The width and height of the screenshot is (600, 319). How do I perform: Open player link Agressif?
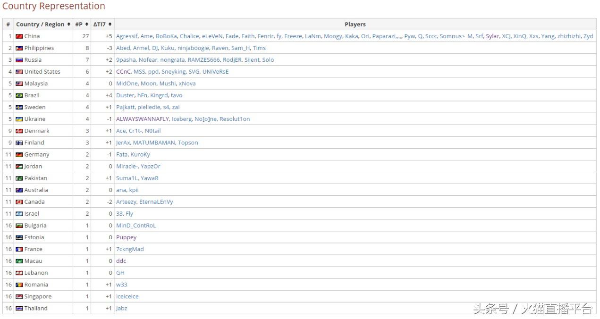127,36
